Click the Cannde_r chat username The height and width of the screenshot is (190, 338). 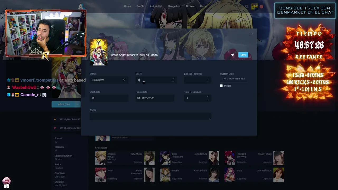click(x=29, y=94)
